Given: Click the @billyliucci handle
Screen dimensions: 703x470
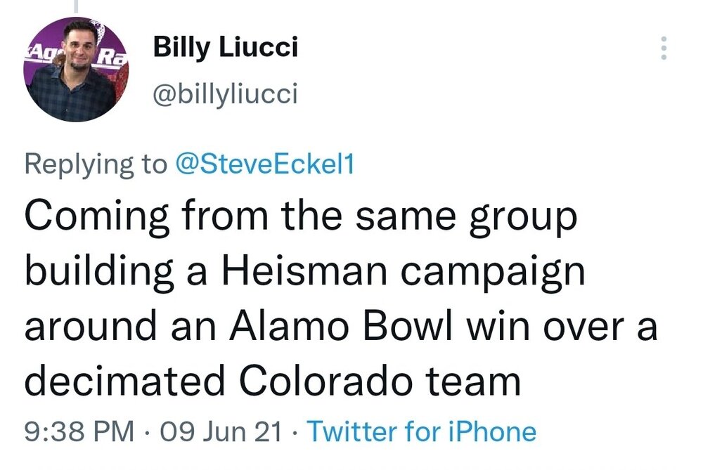Looking at the screenshot, I should (226, 94).
